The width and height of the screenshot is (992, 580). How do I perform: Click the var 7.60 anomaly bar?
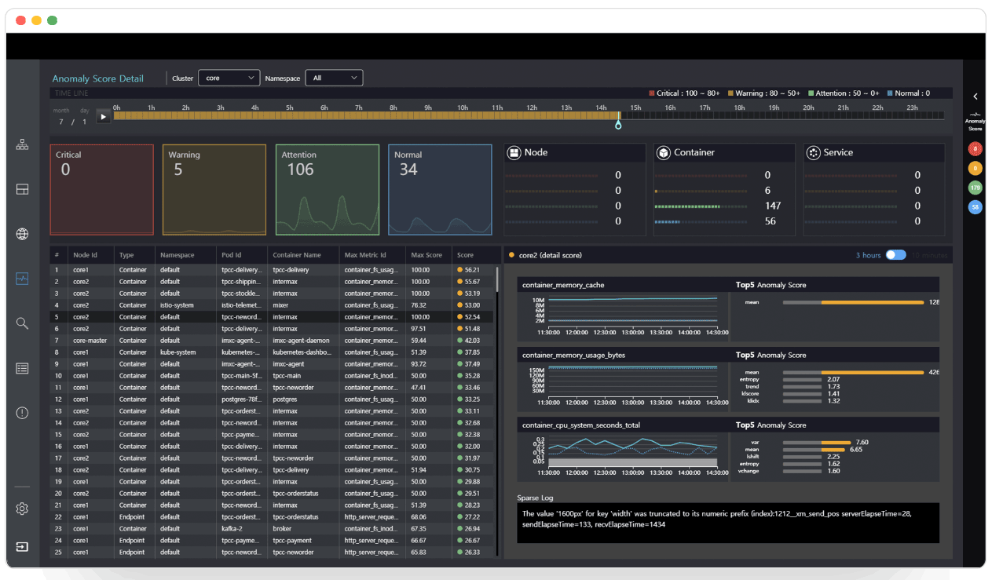coord(817,443)
